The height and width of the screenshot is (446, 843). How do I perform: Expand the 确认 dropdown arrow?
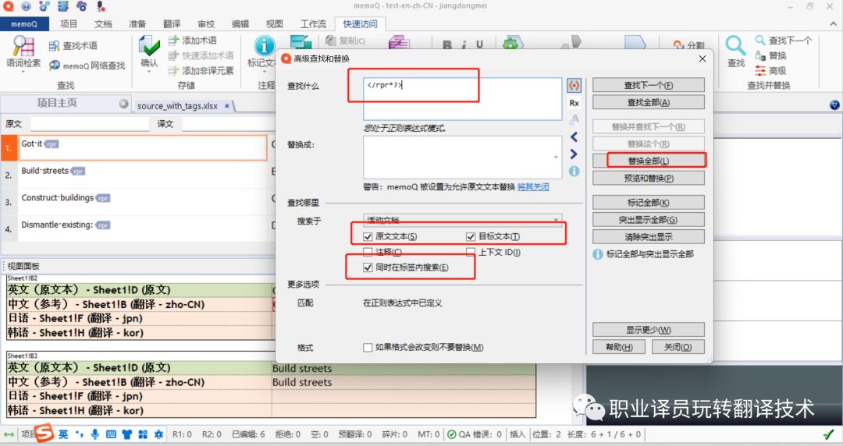(x=149, y=72)
